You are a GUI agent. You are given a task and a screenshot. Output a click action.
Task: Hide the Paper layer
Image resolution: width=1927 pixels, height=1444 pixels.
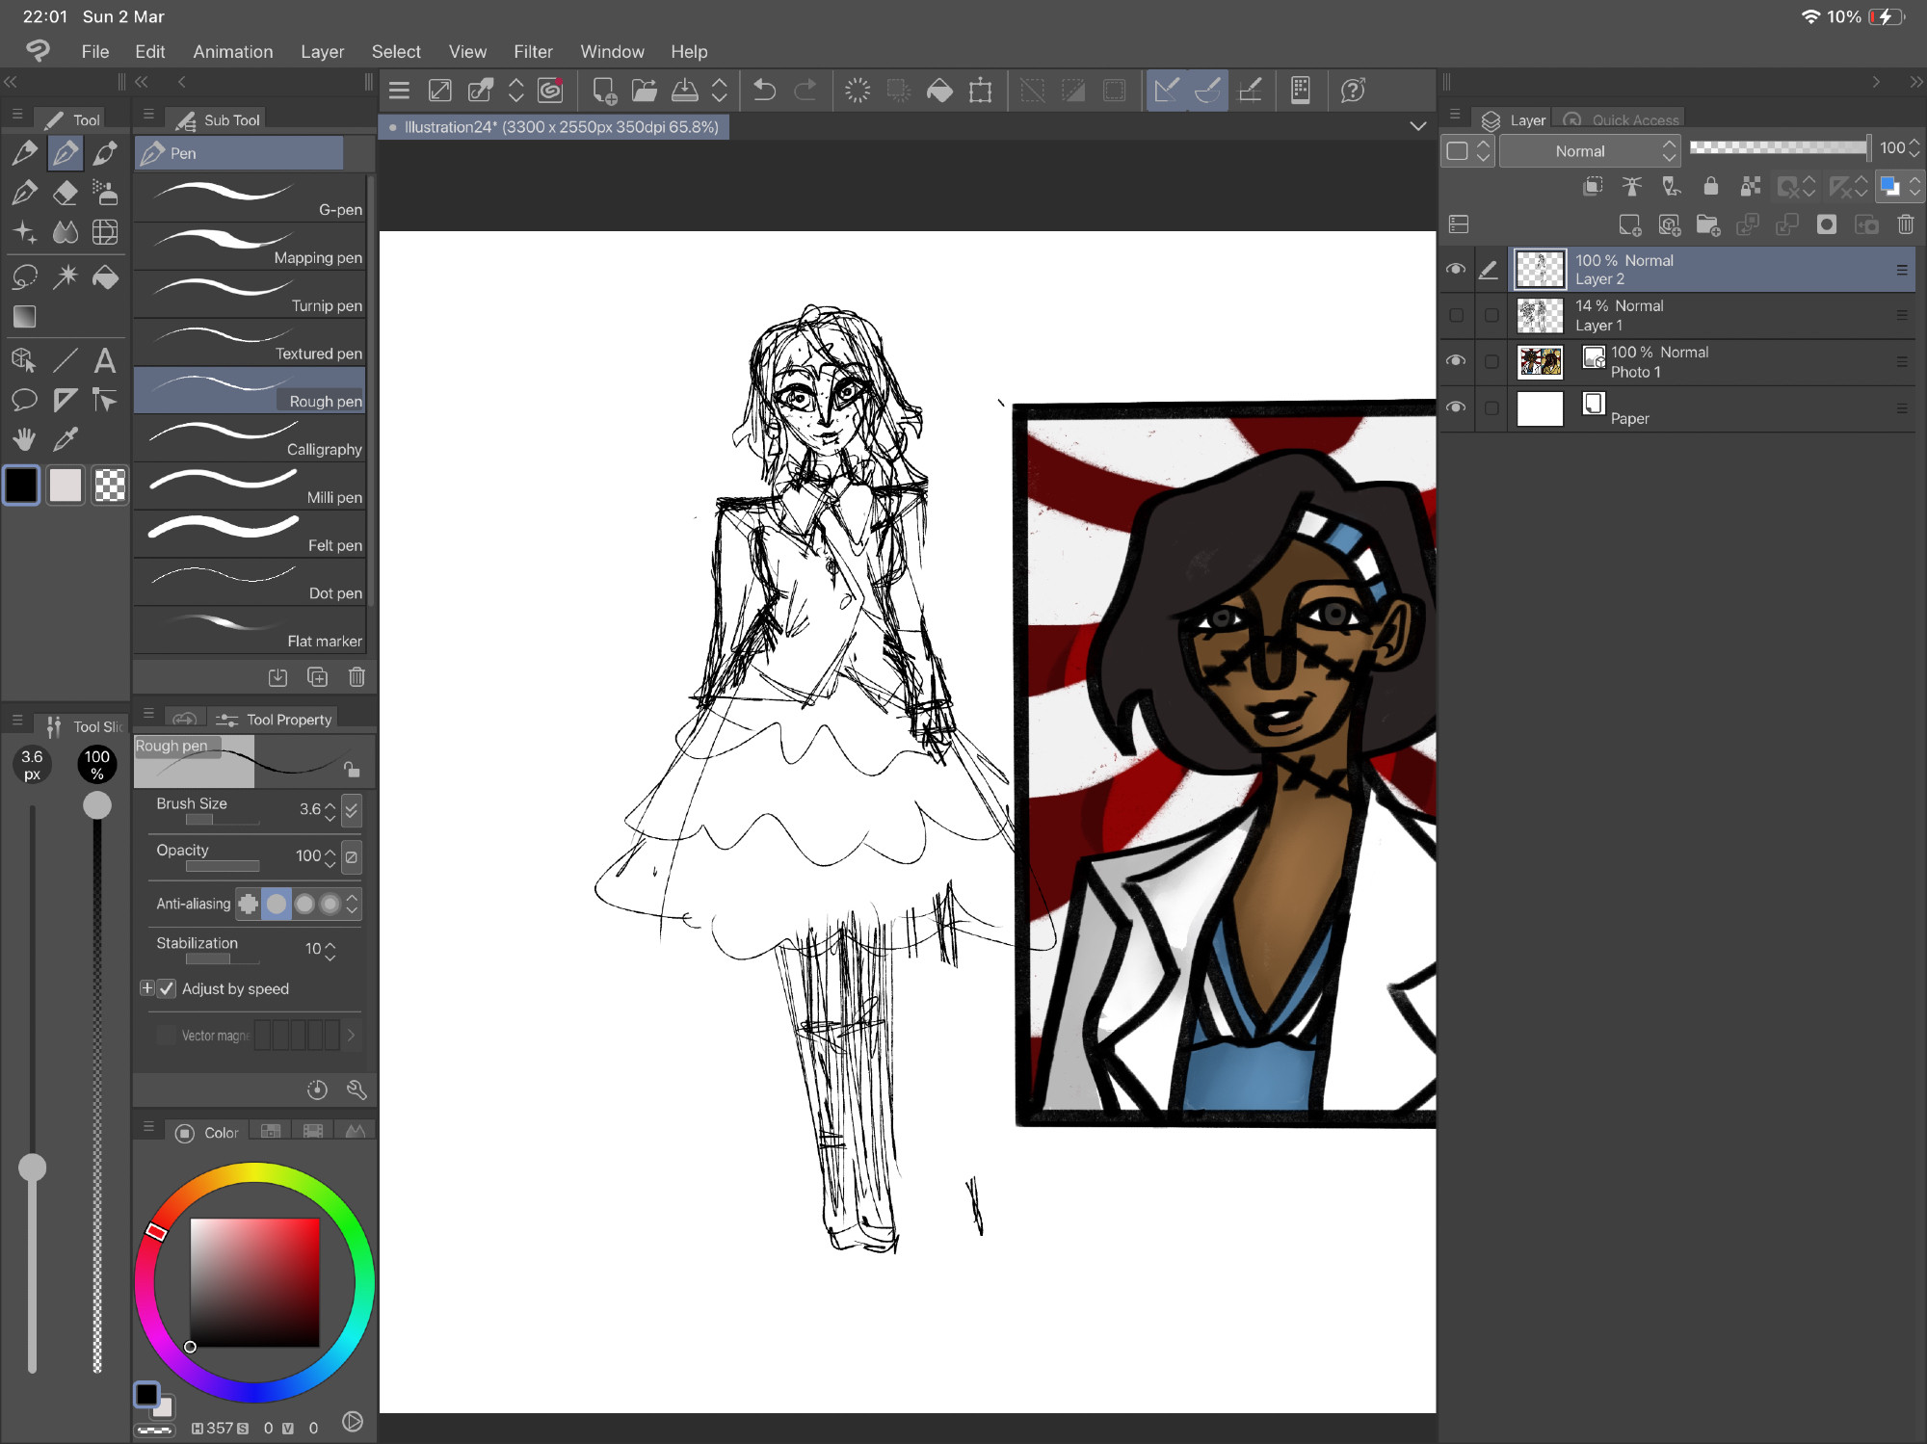coord(1456,407)
